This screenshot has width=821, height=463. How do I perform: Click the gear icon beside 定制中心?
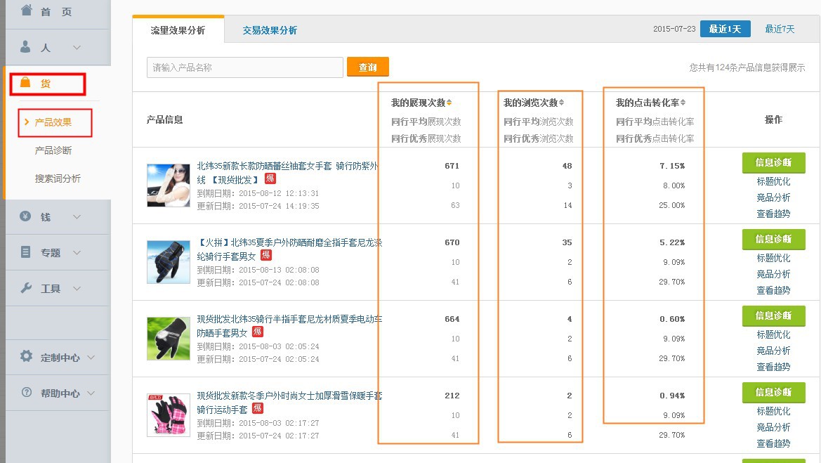[x=26, y=356]
